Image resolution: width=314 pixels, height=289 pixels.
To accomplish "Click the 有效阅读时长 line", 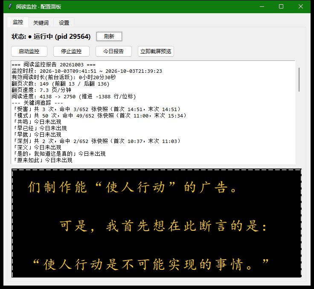I will click(x=64, y=77).
